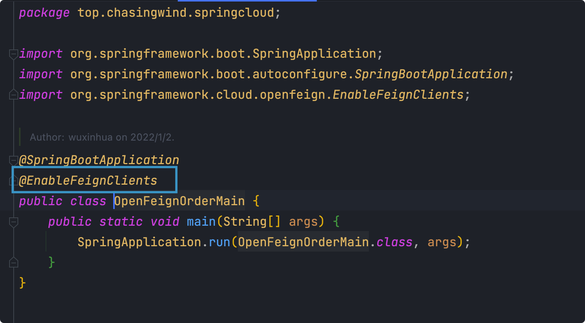The width and height of the screenshot is (585, 323).
Task: Click the void keyword
Action: point(165,222)
